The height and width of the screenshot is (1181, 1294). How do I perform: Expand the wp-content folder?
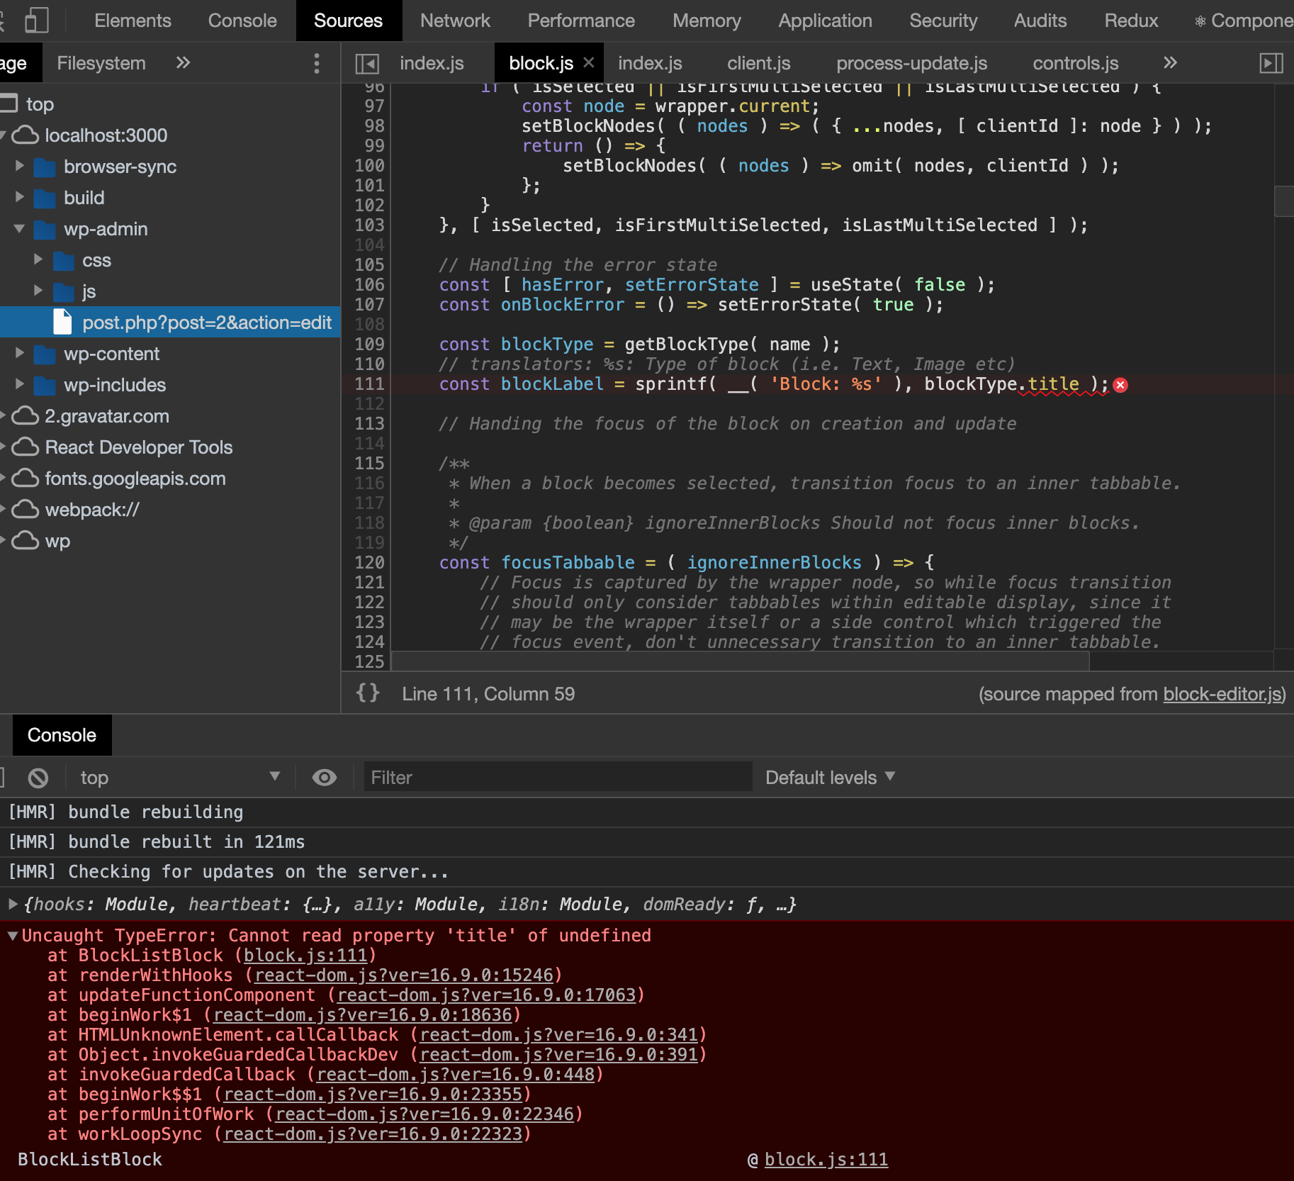(20, 353)
